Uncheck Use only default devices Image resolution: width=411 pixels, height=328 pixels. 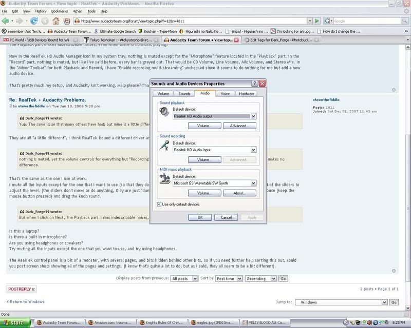pos(159,204)
